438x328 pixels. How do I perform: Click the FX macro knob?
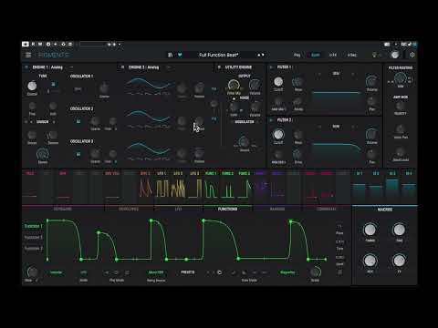[399, 261]
